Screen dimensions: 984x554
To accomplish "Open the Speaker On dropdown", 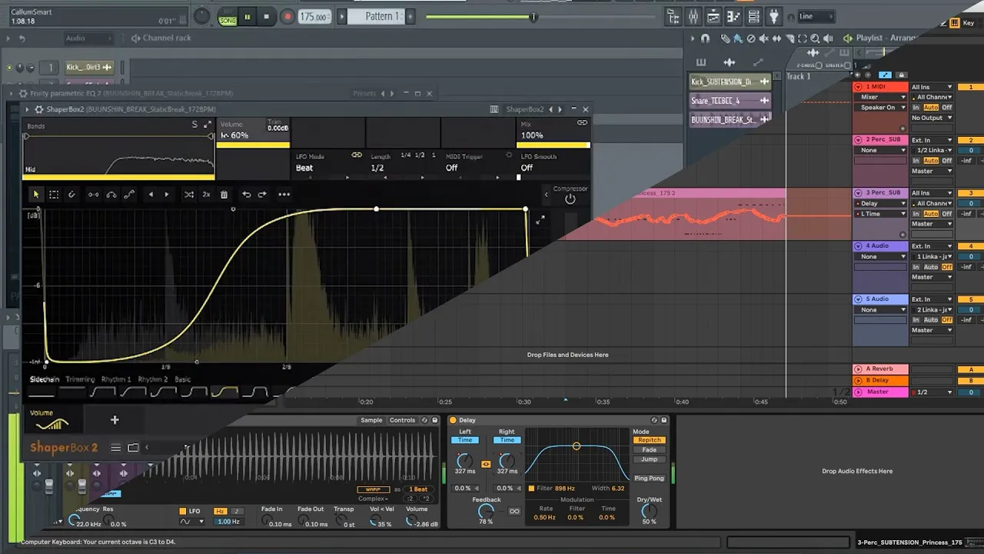I will click(x=882, y=108).
